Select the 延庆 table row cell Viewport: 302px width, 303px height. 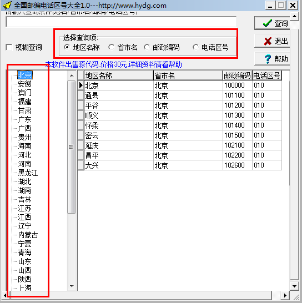pos(119,145)
